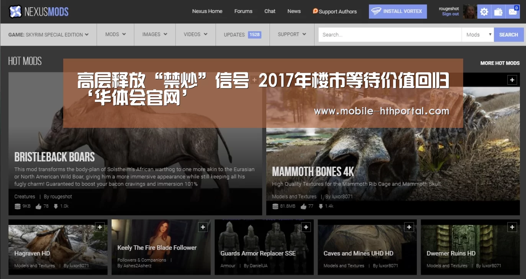Open author luxor8071 on Mammoth Bones 4K
The height and width of the screenshot is (279, 526).
pos(339,197)
